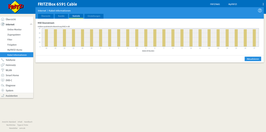This screenshot has width=266, height=132.
Task: Click the Assistenten wizard icon
Action: (x=3, y=96)
